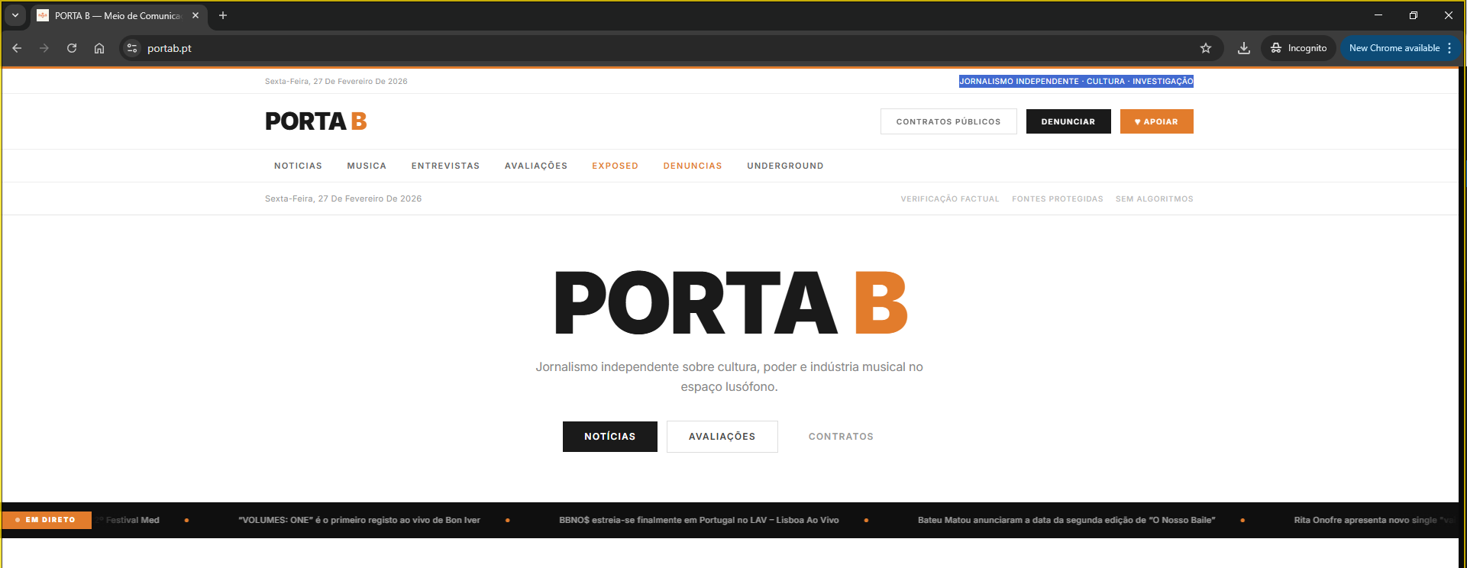Open the BBNO$ Lisboa Ao Vivo headline
Screen dimensions: 1467x568
(699, 520)
